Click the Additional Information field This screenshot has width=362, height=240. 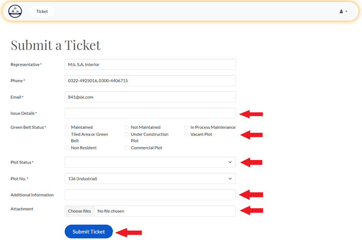click(150, 195)
